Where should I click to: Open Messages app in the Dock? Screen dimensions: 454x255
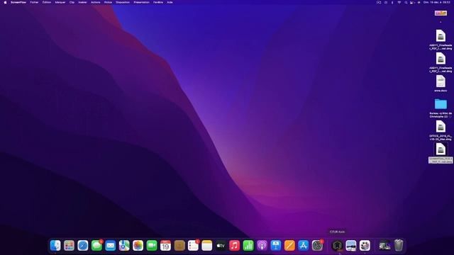(96, 246)
